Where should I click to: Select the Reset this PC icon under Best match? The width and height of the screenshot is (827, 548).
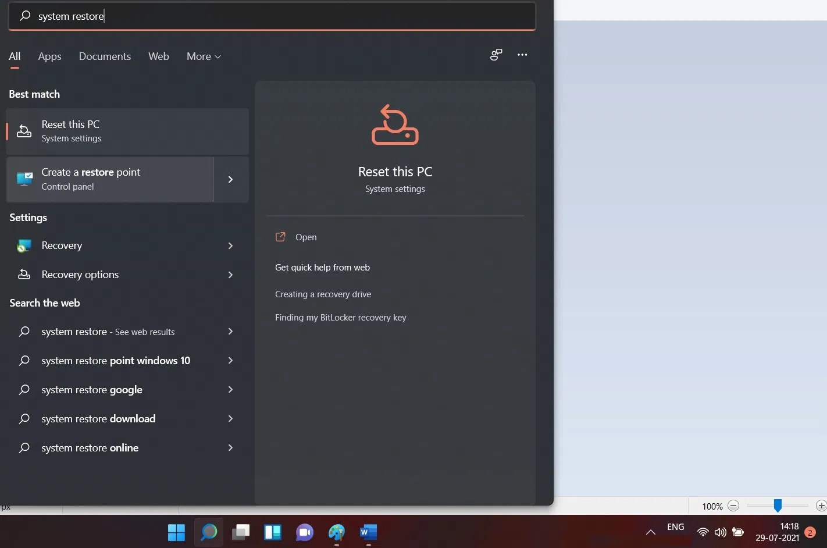click(x=24, y=131)
